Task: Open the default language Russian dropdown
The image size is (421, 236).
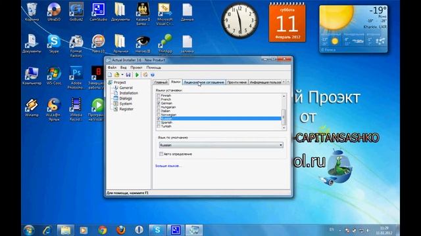Action: (221, 145)
